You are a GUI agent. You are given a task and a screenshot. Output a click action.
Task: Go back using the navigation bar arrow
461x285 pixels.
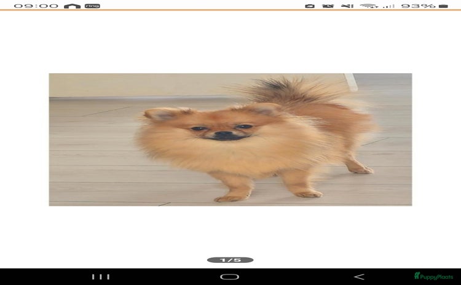coord(359,277)
